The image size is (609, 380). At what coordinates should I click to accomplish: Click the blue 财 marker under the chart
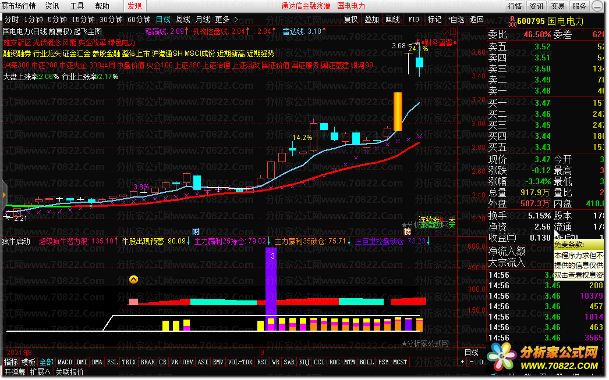click(196, 231)
